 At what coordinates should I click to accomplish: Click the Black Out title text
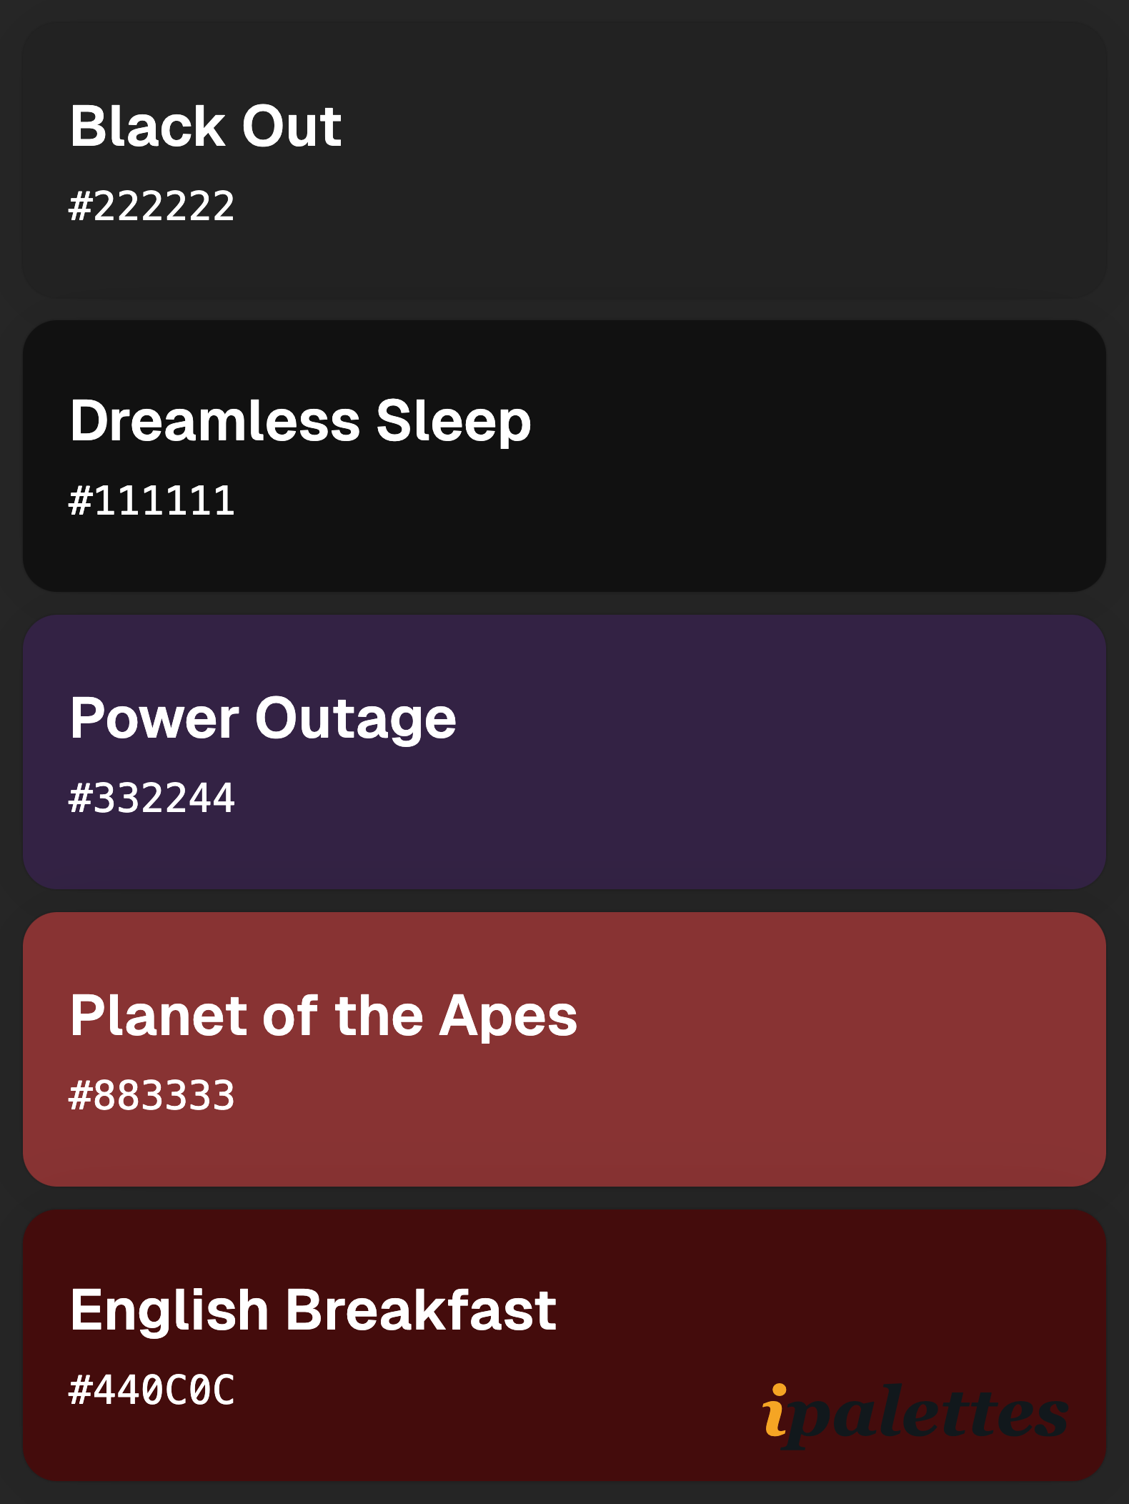pyautogui.click(x=206, y=127)
